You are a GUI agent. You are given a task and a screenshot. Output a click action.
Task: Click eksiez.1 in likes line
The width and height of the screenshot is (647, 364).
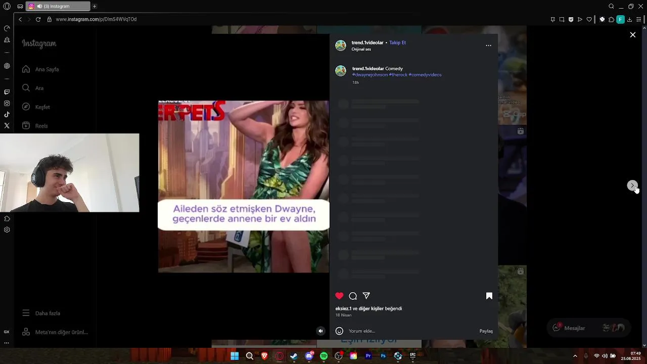coord(343,309)
